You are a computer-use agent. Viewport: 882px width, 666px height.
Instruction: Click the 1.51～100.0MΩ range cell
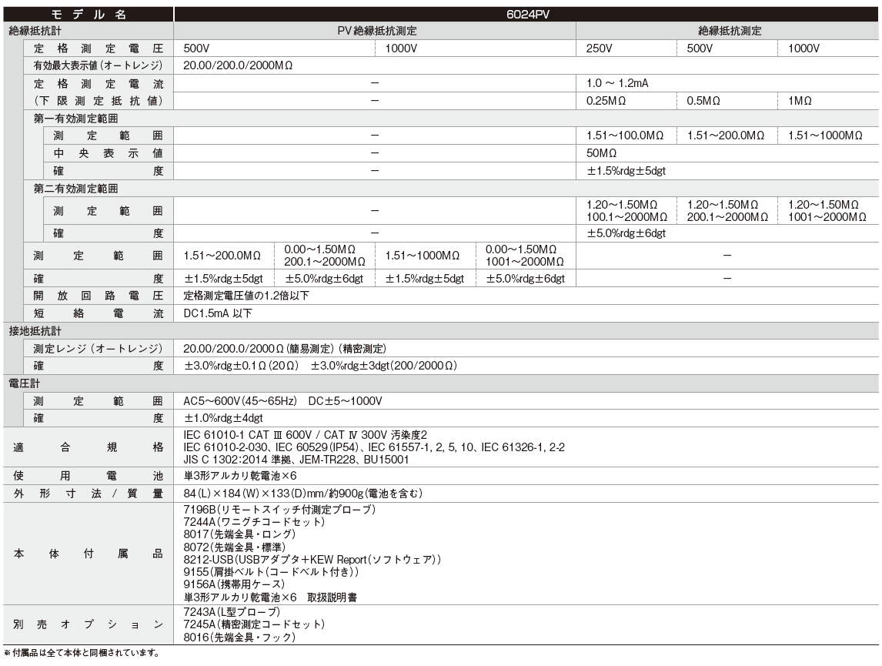(x=625, y=136)
